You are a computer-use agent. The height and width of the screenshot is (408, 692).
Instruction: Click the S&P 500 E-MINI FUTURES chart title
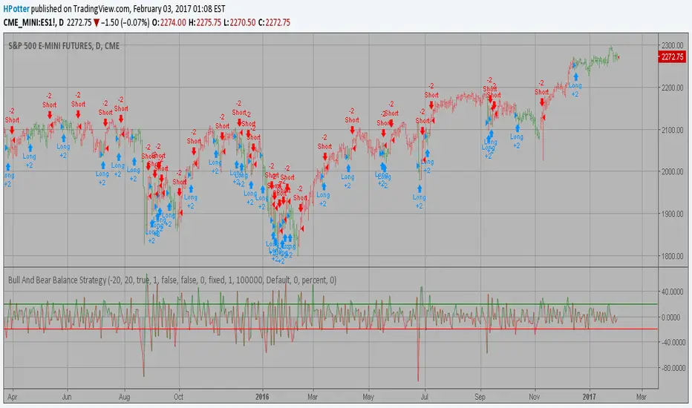(x=64, y=46)
